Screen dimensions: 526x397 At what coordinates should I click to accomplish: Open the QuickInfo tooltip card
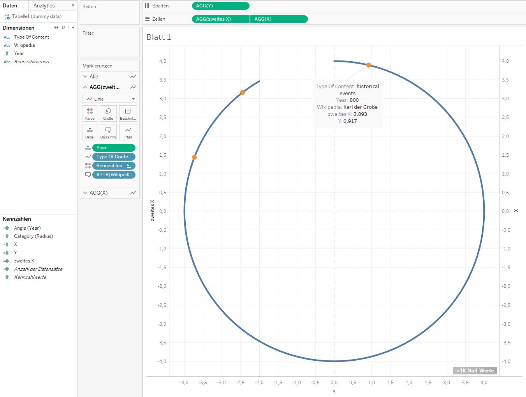tap(108, 132)
